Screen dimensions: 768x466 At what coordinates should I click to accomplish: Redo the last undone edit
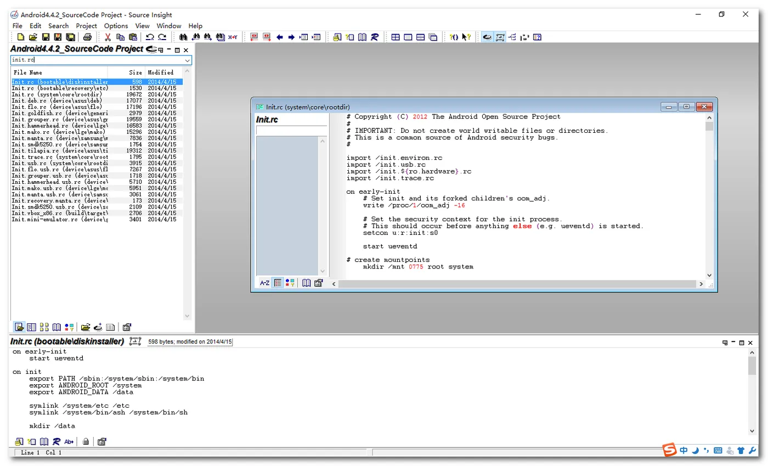(162, 37)
